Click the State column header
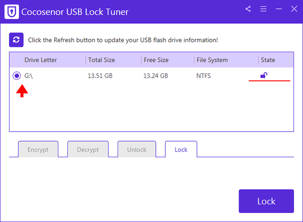 click(x=268, y=60)
